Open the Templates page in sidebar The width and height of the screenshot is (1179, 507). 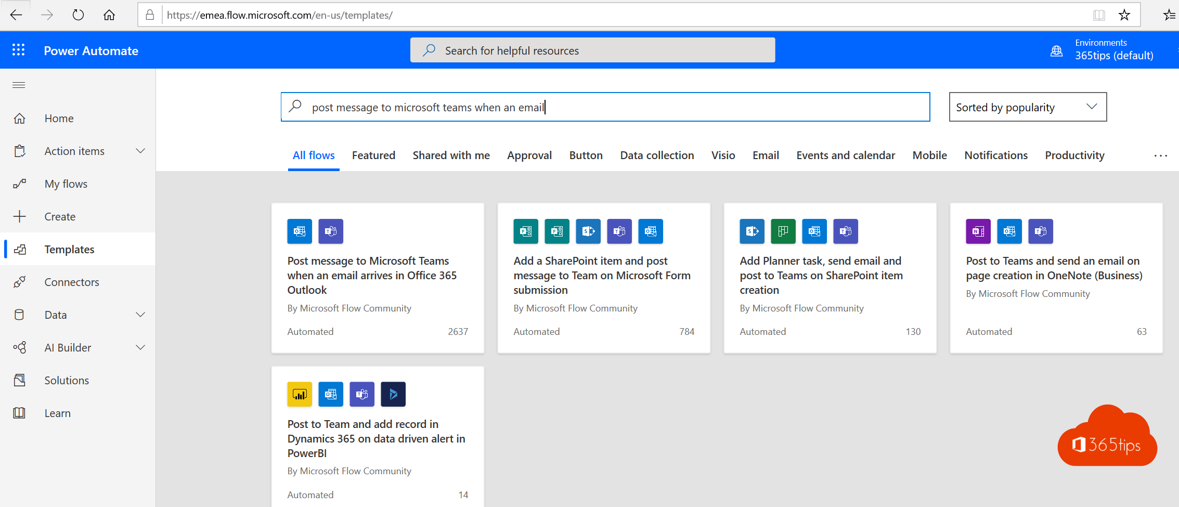[78, 249]
